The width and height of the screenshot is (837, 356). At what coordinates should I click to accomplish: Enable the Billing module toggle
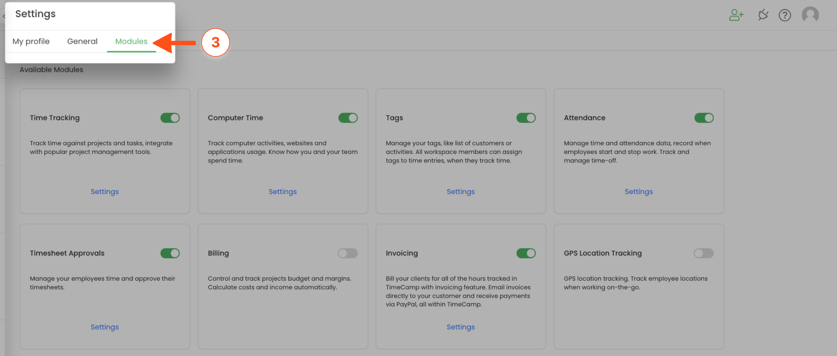click(x=348, y=253)
